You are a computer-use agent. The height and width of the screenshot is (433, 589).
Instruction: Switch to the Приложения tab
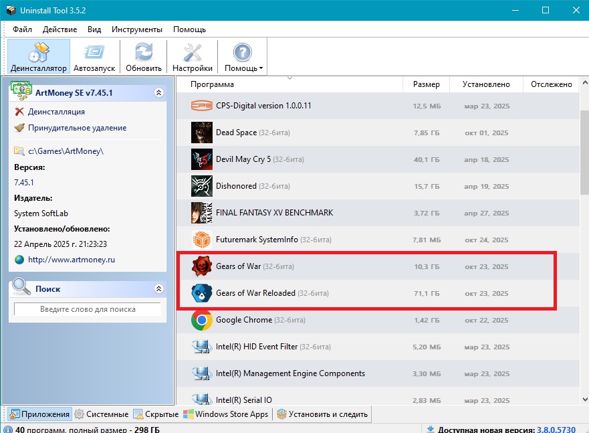pyautogui.click(x=39, y=414)
